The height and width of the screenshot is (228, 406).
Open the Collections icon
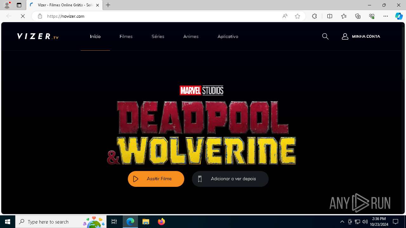pos(358,16)
